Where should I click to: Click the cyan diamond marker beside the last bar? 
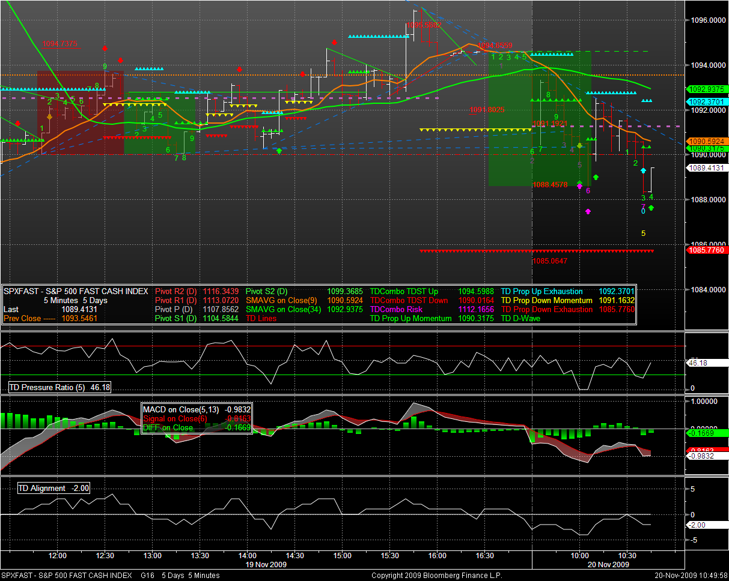pos(644,171)
